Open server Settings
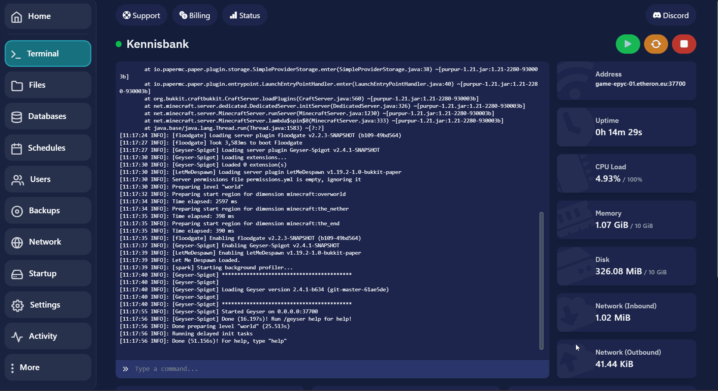 click(x=48, y=305)
